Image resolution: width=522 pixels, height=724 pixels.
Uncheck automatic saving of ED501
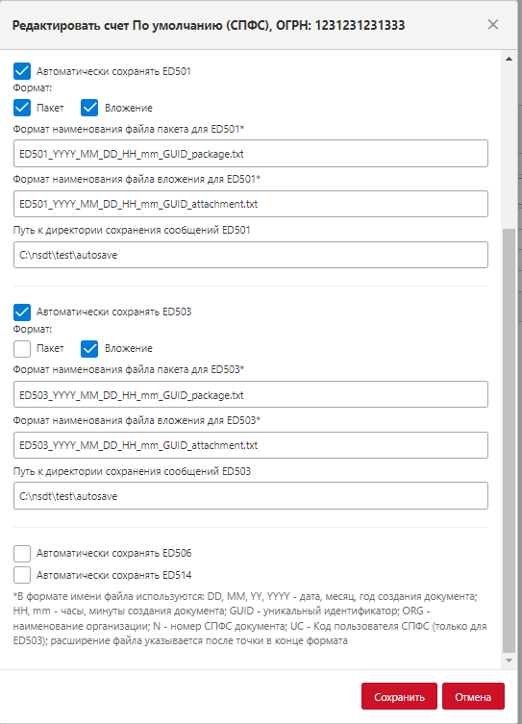(22, 71)
